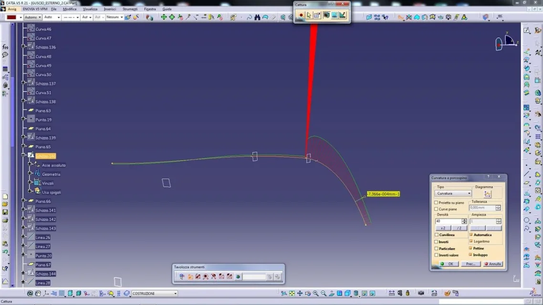Expand the Schizzo.141 tree node
This screenshot has height=305, width=543.
[23, 209]
